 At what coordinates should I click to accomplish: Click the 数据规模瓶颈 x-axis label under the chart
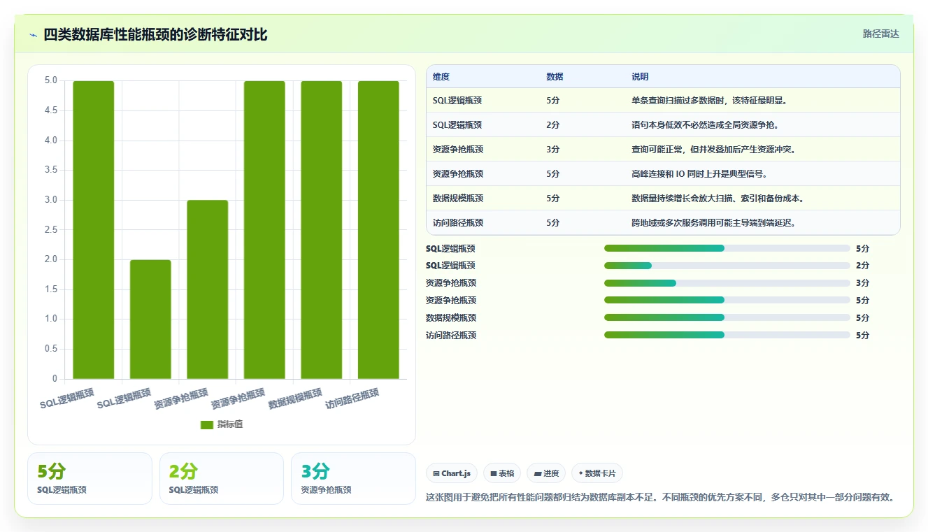coord(295,398)
